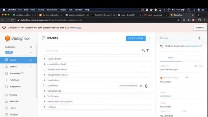Screen dimensions: 208x117
Task: Click the search magnifier icon
Action: (x=143, y=51)
